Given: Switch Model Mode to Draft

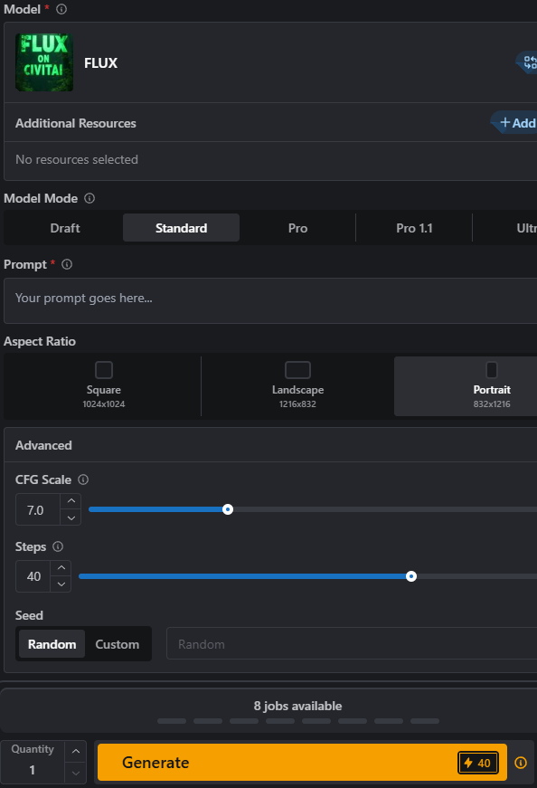Looking at the screenshot, I should point(65,228).
